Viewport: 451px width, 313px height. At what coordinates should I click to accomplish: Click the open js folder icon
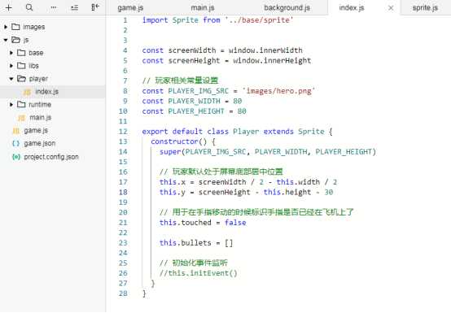[15, 40]
